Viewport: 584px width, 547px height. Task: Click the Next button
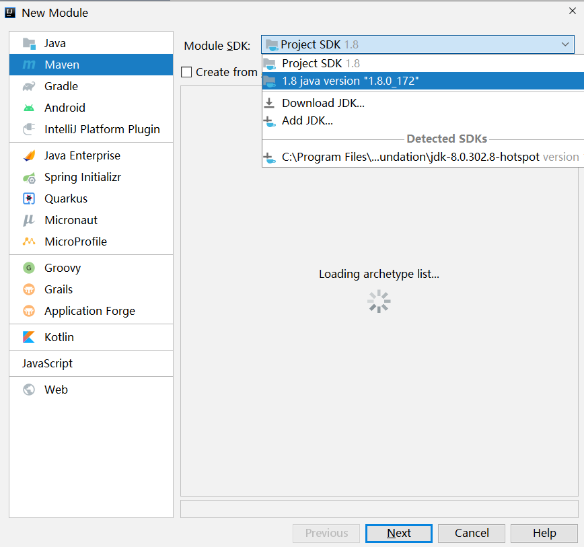(399, 534)
